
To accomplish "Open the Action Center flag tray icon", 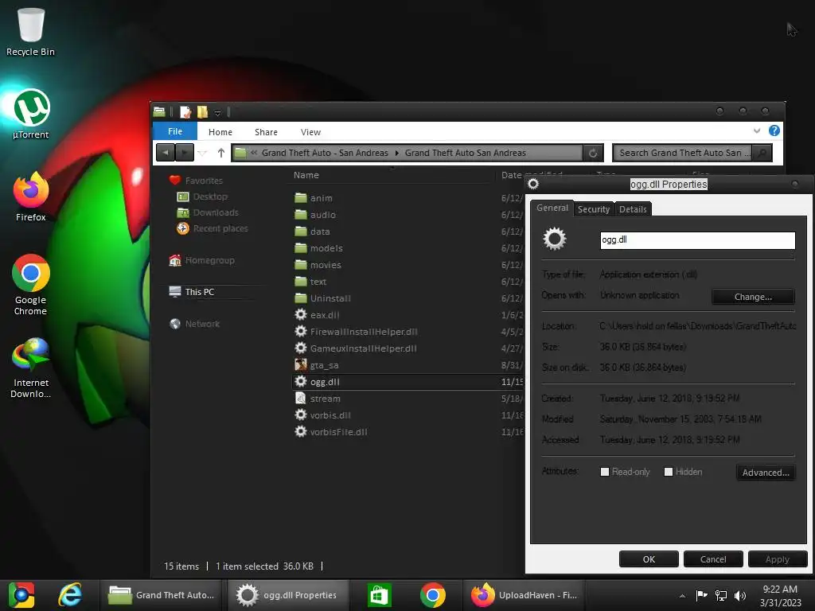I will (x=702, y=596).
